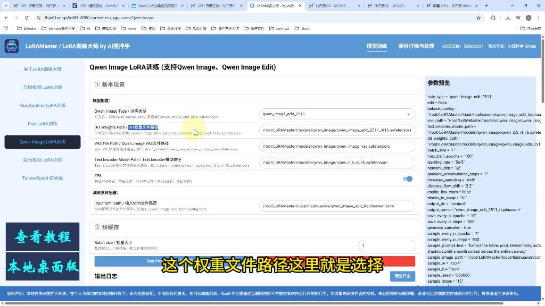The height and width of the screenshot is (306, 545).
Task: Open TensorBoard 仪表盘 in sidebar
Action: (x=43, y=178)
